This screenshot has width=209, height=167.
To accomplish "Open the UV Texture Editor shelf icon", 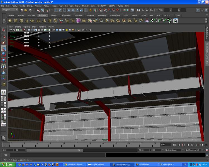I will coord(175,21).
